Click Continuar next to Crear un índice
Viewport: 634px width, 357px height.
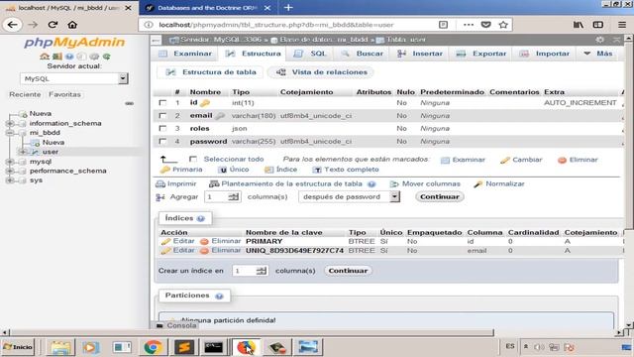[x=348, y=271]
